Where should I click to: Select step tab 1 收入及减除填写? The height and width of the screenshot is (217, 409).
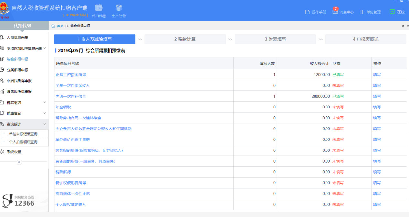point(94,39)
